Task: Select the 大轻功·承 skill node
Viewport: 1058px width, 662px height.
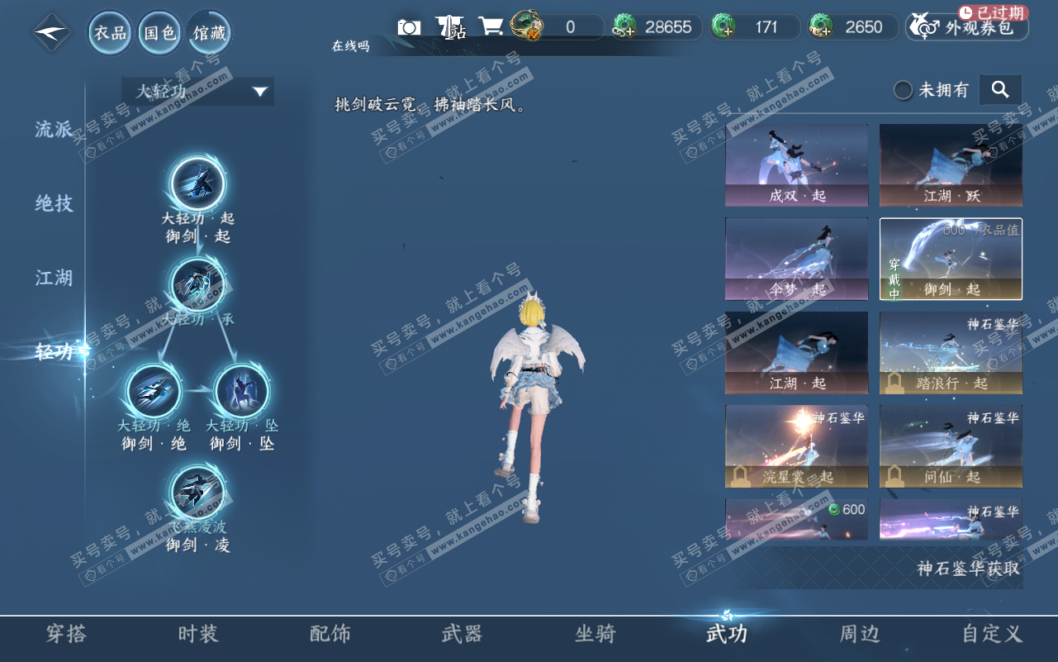Action: point(197,284)
